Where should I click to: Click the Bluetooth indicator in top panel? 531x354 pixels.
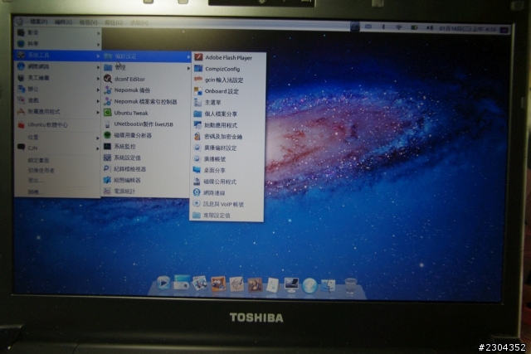coord(383,27)
